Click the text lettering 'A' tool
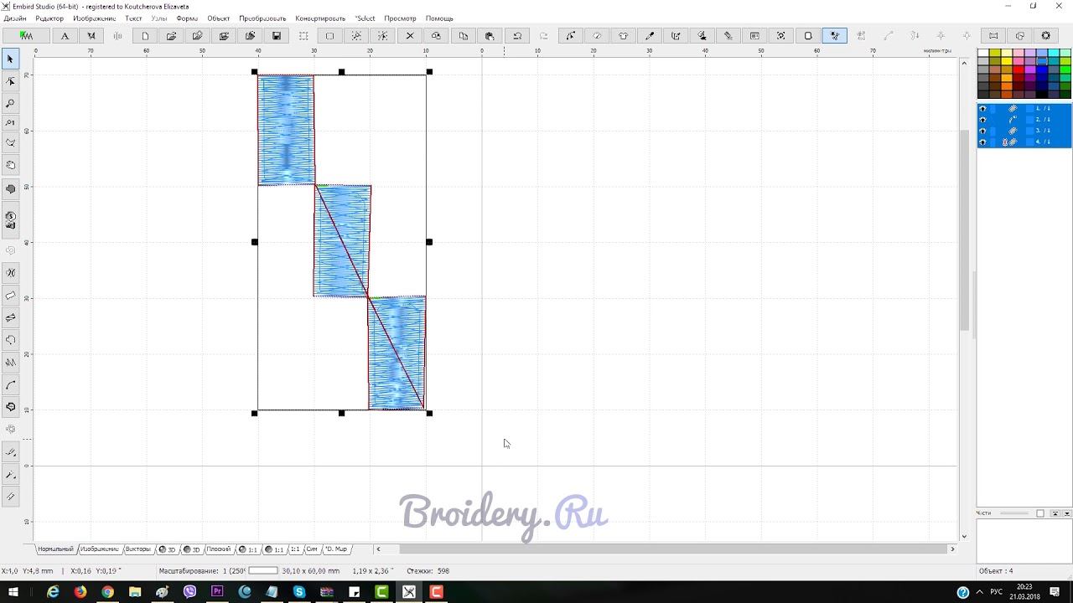This screenshot has width=1073, height=603. (65, 36)
